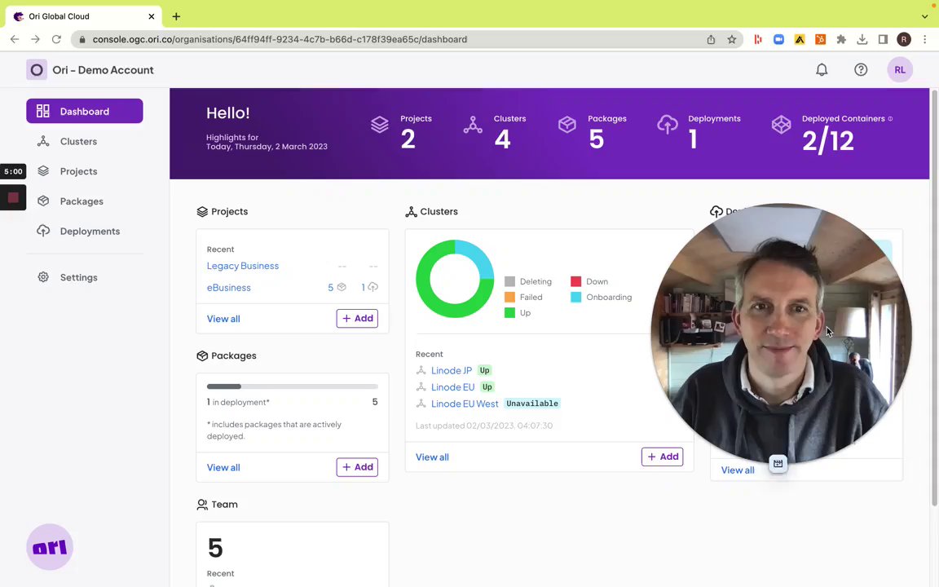
Task: Click the cluster status donut chart
Action: [455, 279]
